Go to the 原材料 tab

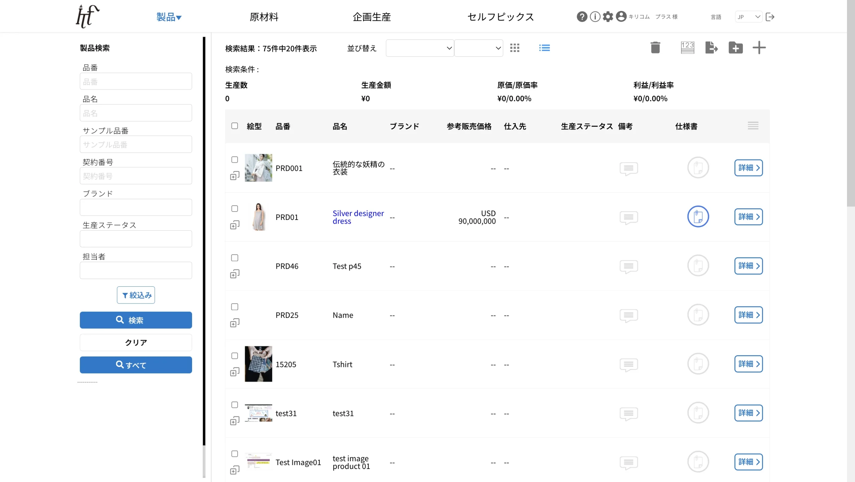click(x=264, y=17)
